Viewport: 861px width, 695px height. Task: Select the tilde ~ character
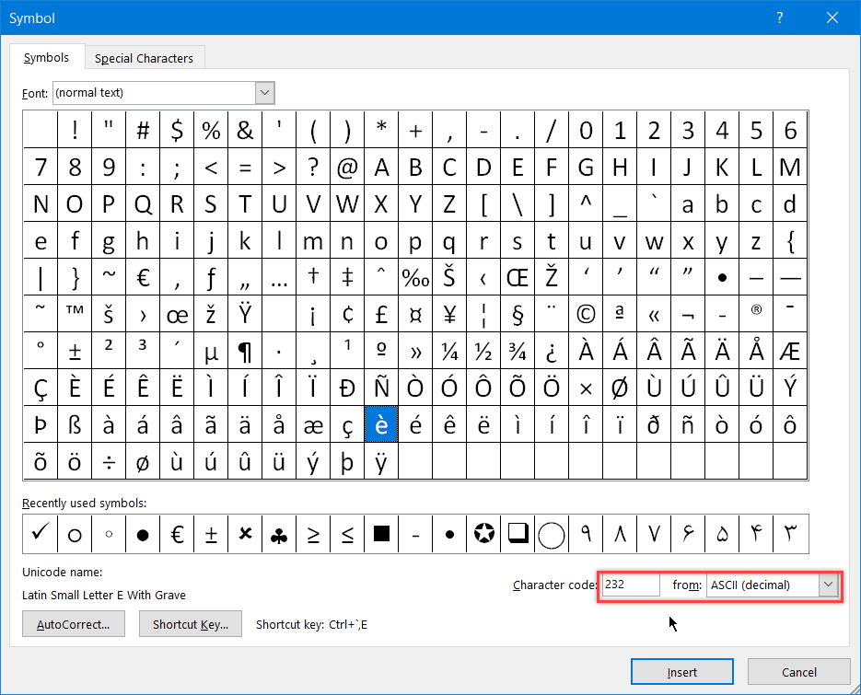(x=109, y=277)
